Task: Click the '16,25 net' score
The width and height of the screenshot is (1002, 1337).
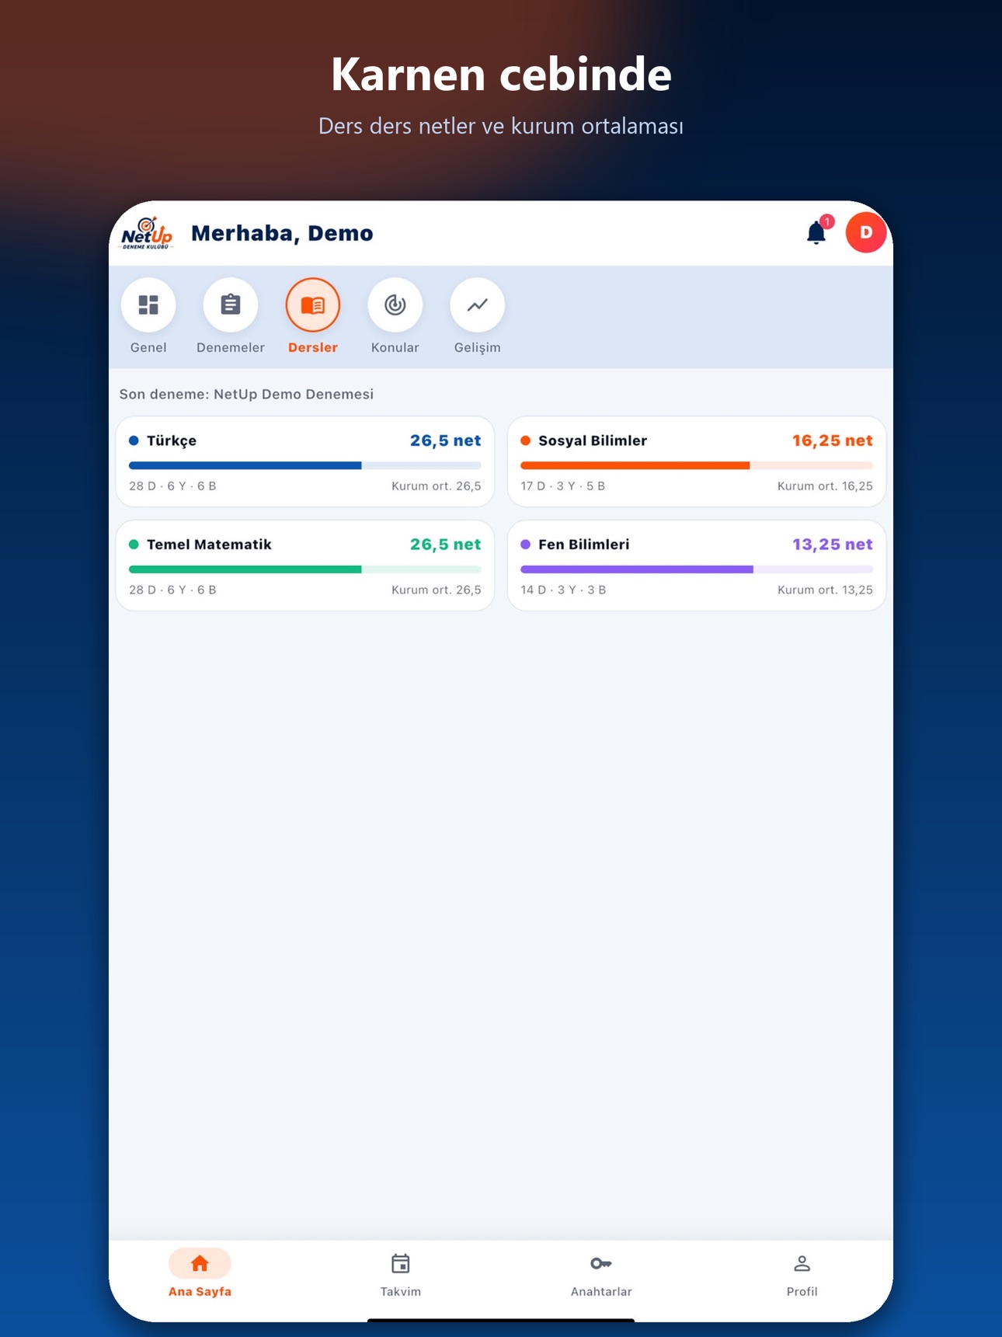Action: tap(833, 440)
